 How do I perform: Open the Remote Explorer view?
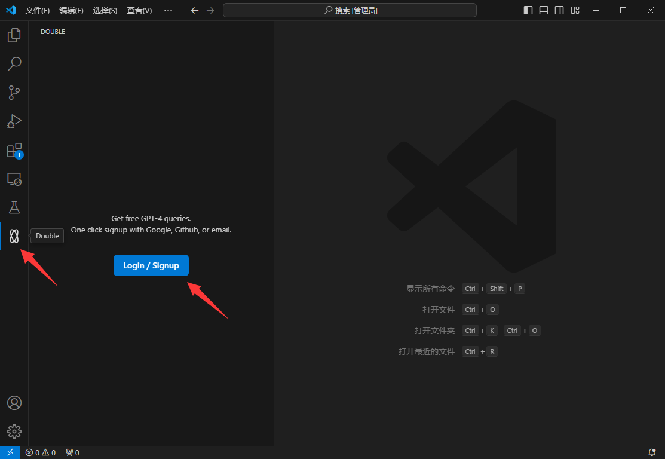coord(14,179)
